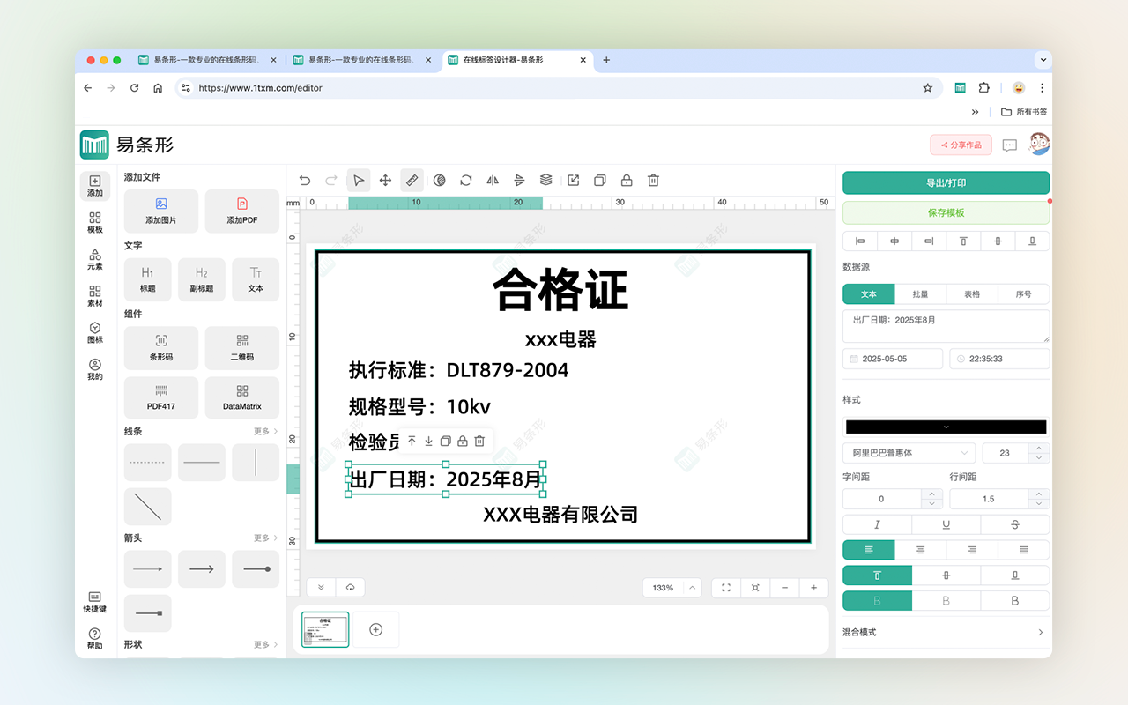
Task: Expand the 混合模式 blend mode section
Action: pyautogui.click(x=945, y=631)
